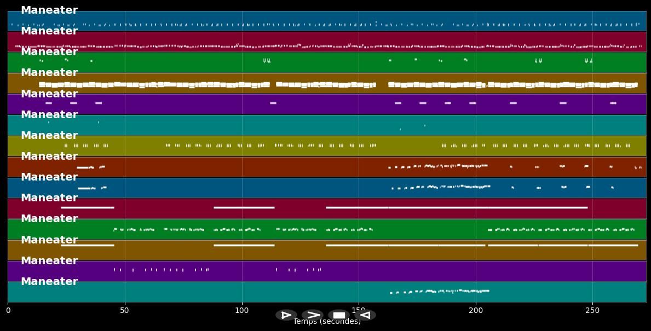
Task: Click the 250 mark on the time axis
Action: point(592,310)
